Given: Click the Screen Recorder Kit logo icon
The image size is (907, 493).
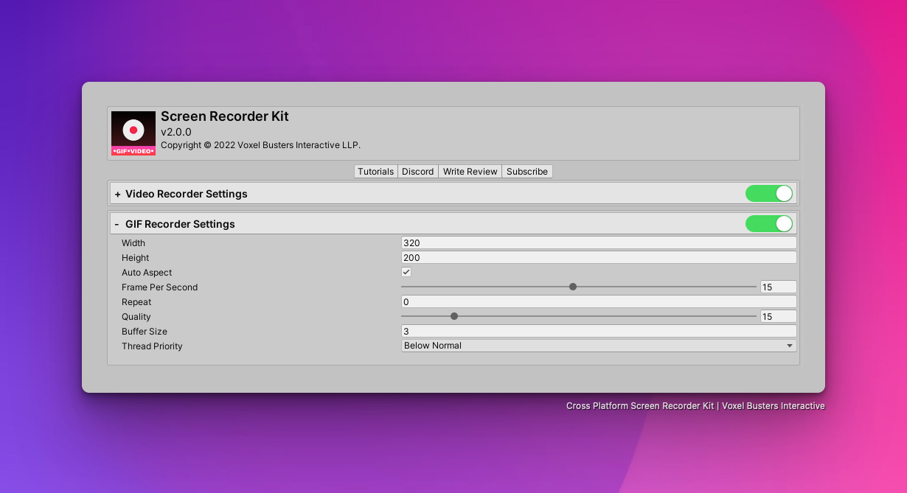Looking at the screenshot, I should click(x=133, y=133).
